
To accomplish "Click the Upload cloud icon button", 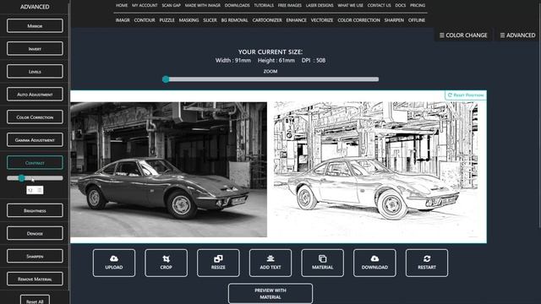I will tap(114, 263).
